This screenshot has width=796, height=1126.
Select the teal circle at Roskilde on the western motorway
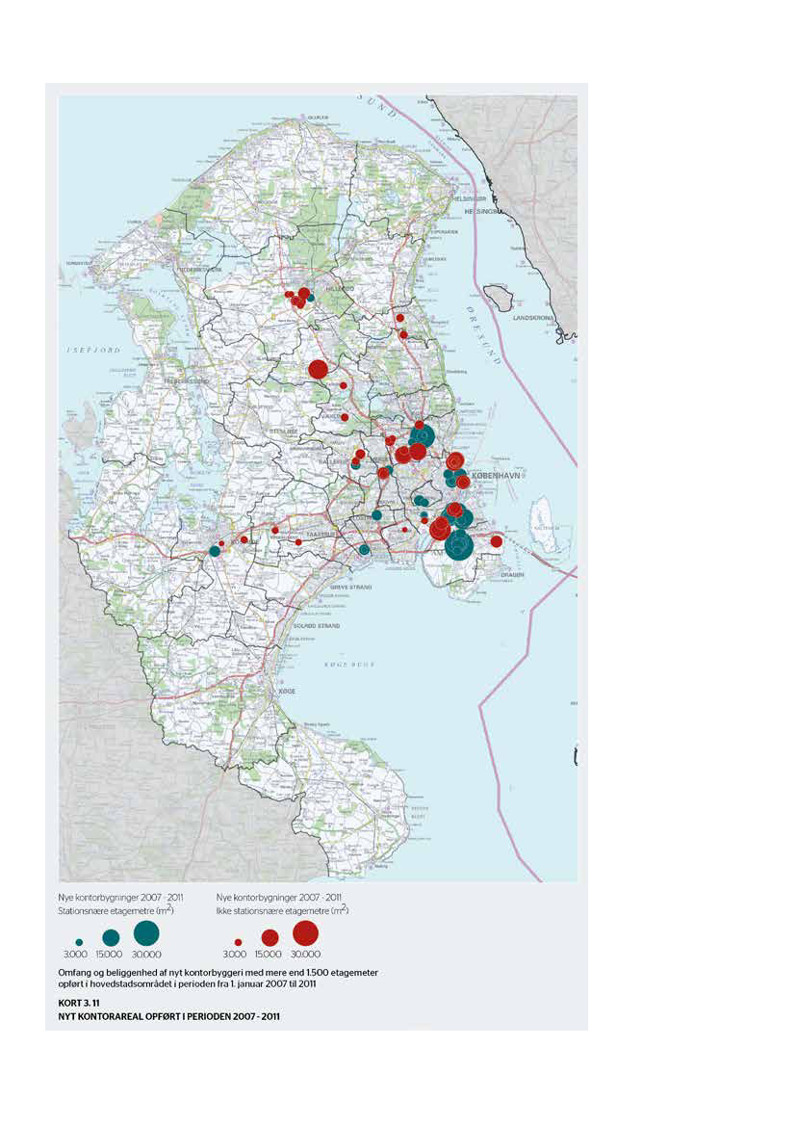click(215, 551)
